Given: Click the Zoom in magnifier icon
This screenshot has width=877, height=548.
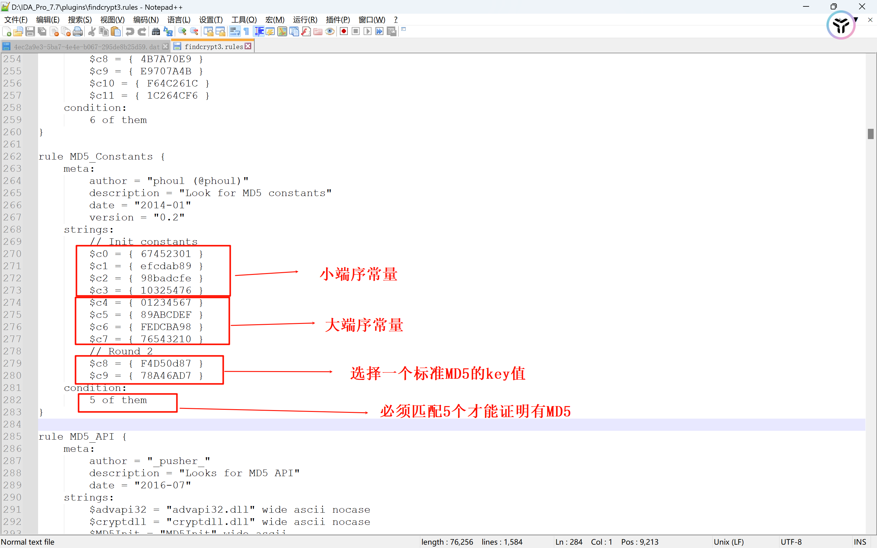Looking at the screenshot, I should [x=182, y=32].
